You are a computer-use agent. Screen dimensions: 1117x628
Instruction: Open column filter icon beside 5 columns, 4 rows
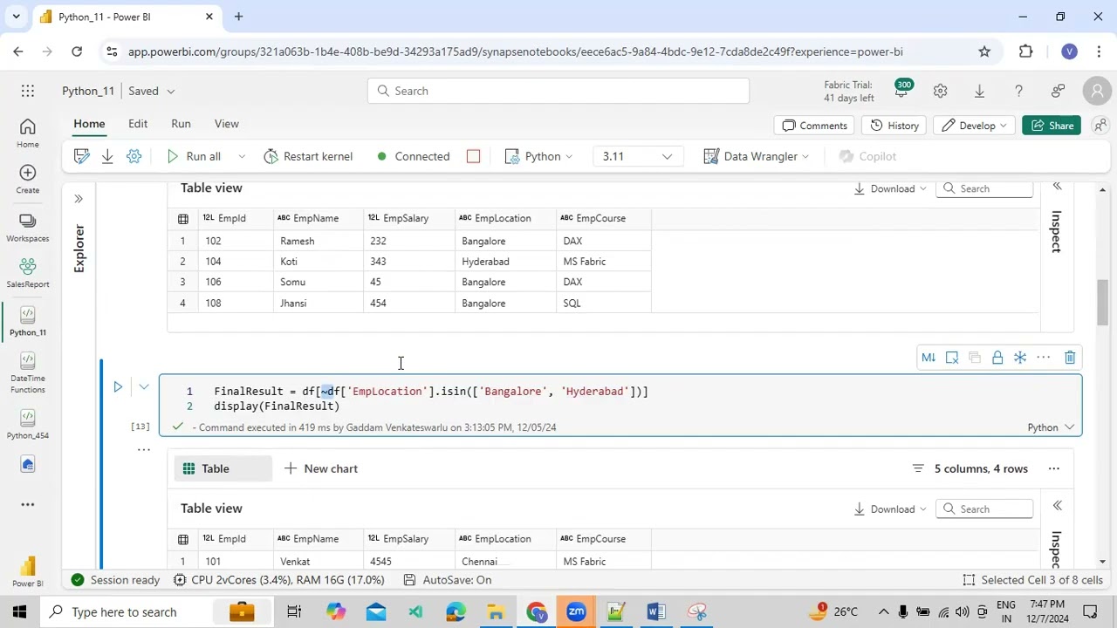tap(918, 468)
